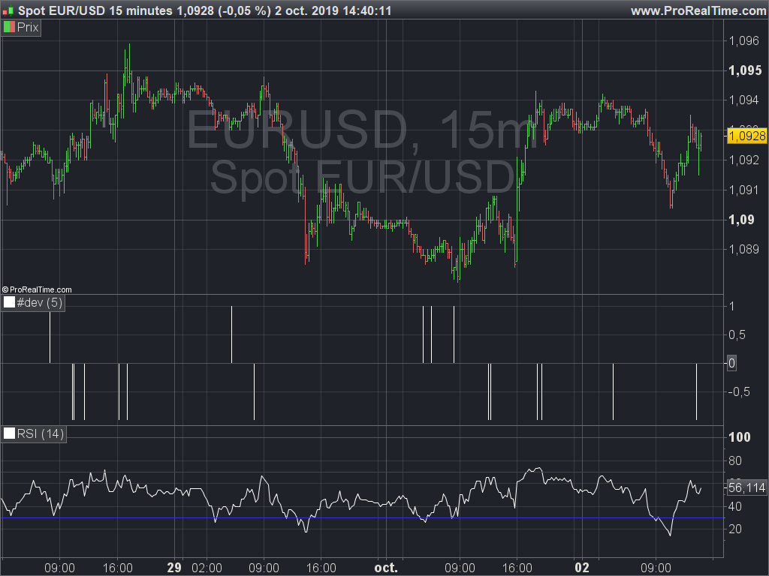The width and height of the screenshot is (769, 576).
Task: Click the ProRealTime.com copyright text
Action: 37,289
